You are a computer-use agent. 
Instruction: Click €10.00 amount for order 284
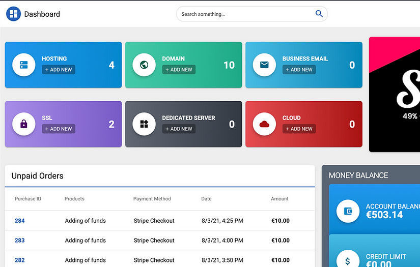pyautogui.click(x=281, y=221)
